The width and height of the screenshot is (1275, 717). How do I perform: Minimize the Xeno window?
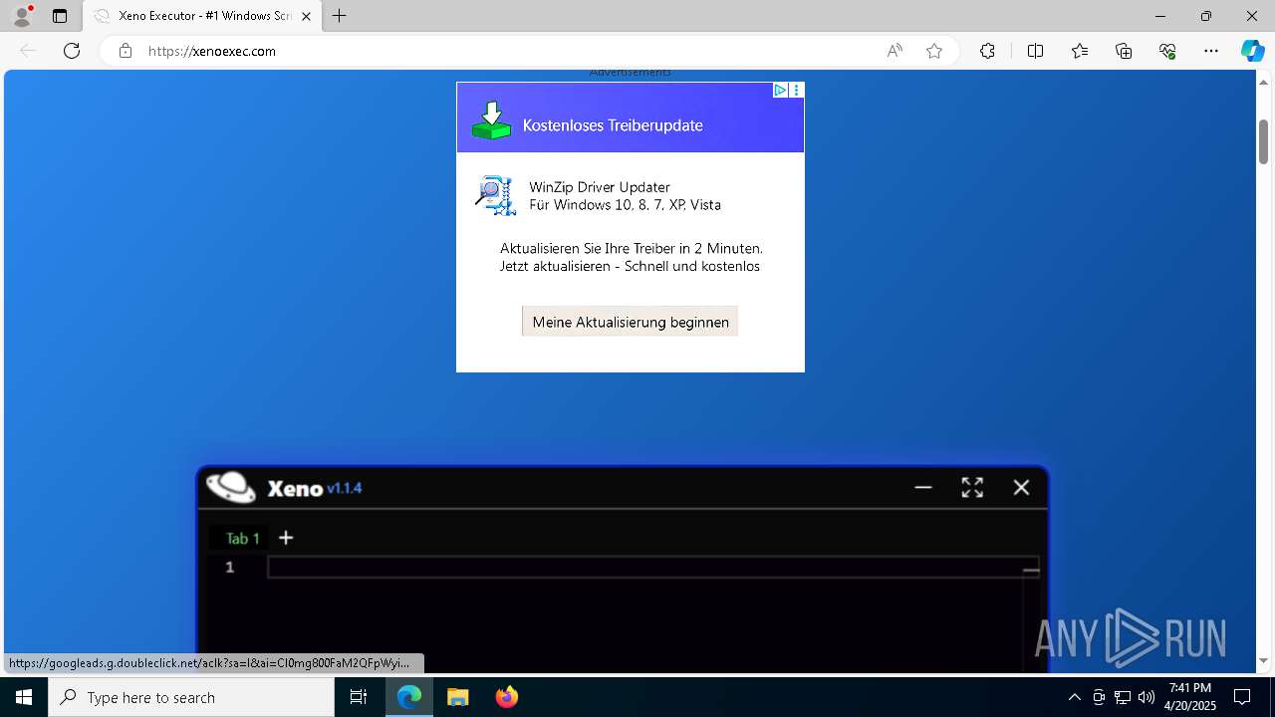click(x=923, y=487)
